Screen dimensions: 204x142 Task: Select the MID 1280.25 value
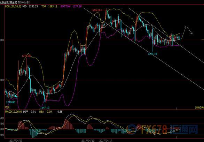click(30, 6)
